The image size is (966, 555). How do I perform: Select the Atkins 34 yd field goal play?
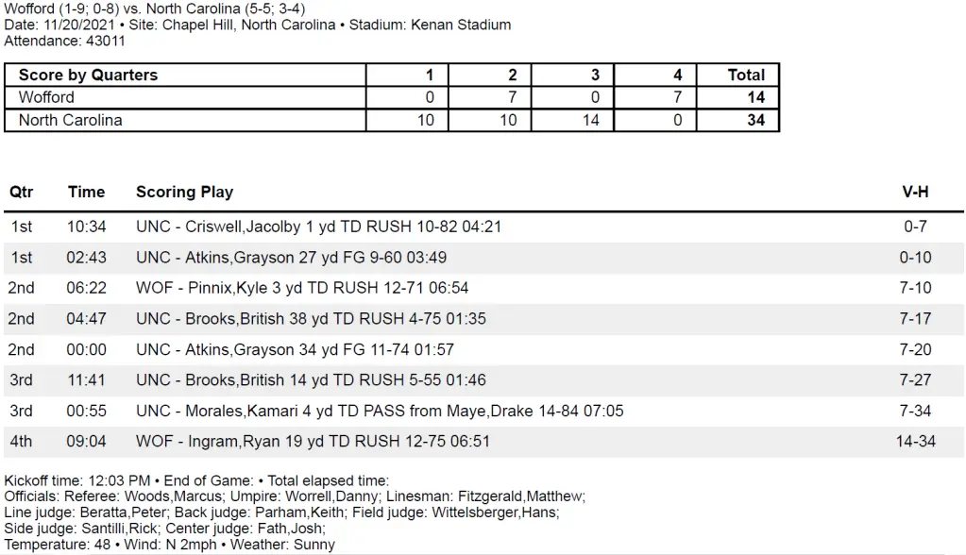coord(295,349)
